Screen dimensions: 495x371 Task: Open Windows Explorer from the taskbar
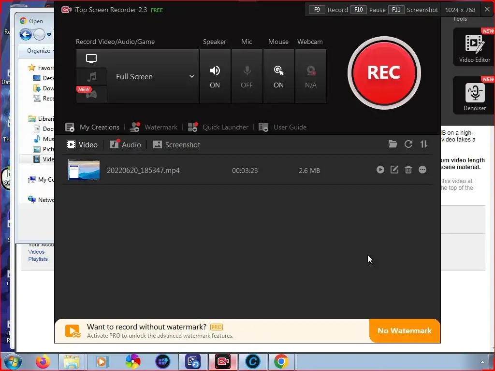[x=72, y=361]
